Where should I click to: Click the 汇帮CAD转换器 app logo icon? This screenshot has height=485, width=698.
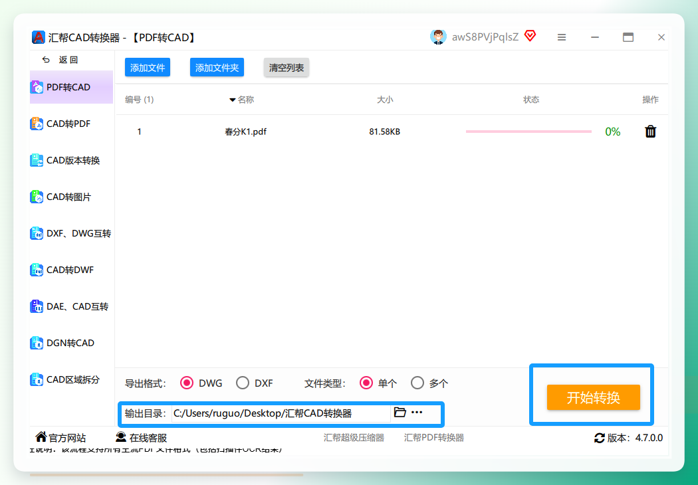pyautogui.click(x=39, y=37)
